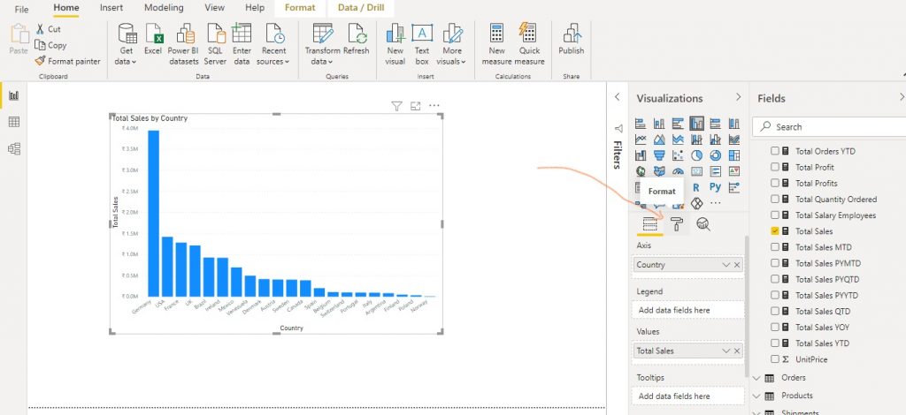The image size is (906, 415).
Task: Expand the Products table
Action: click(x=757, y=396)
